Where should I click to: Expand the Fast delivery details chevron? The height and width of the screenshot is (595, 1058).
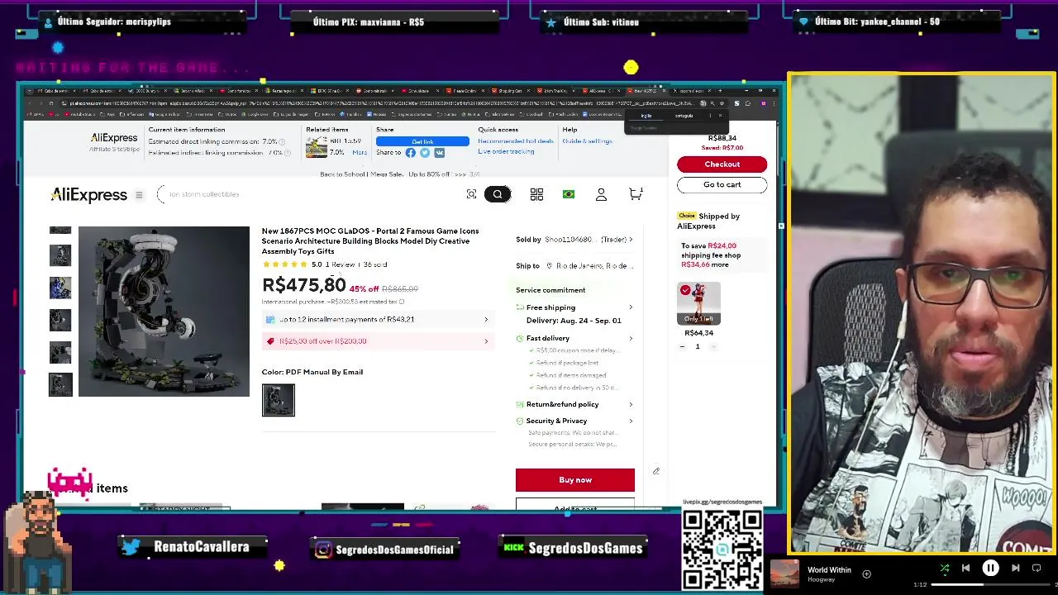[x=631, y=338]
